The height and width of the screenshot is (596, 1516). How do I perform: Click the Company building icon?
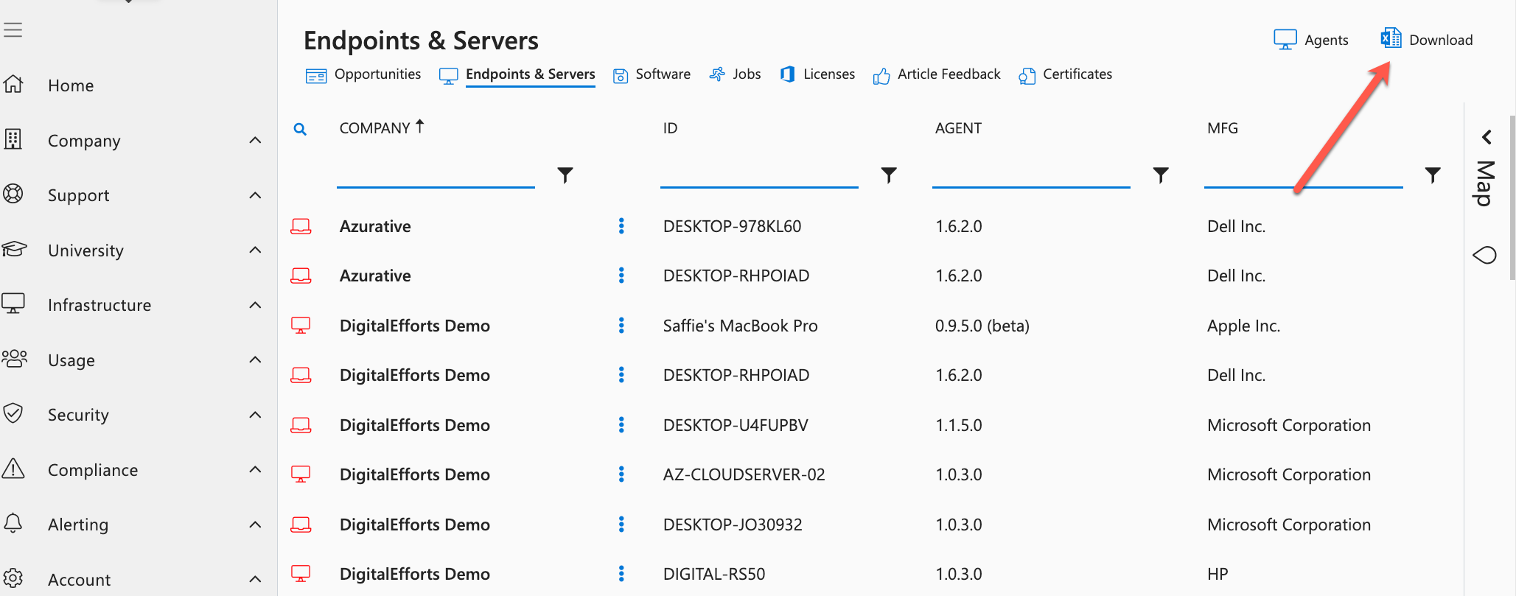(13, 139)
